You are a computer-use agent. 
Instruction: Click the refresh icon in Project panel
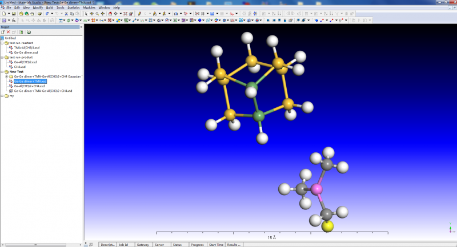pos(21,32)
